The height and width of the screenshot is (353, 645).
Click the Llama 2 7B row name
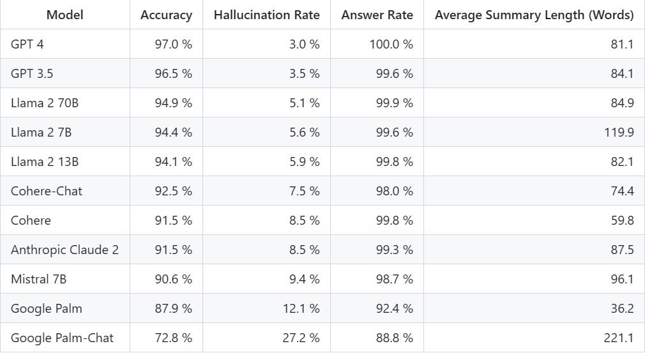tap(41, 132)
